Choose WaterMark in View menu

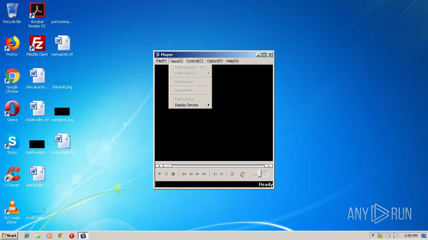point(190,91)
